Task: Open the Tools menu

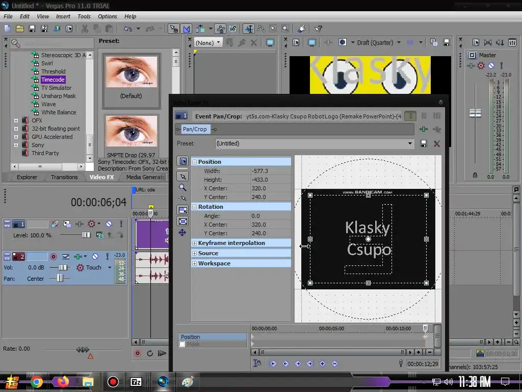Action: coord(84,16)
